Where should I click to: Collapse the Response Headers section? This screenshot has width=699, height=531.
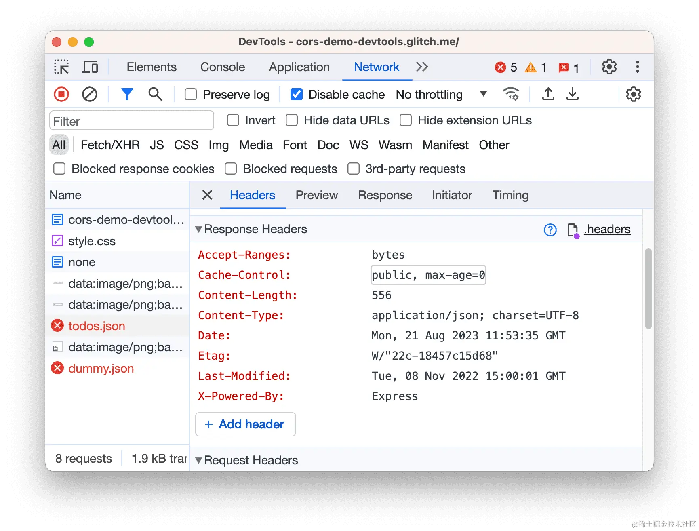(x=198, y=229)
